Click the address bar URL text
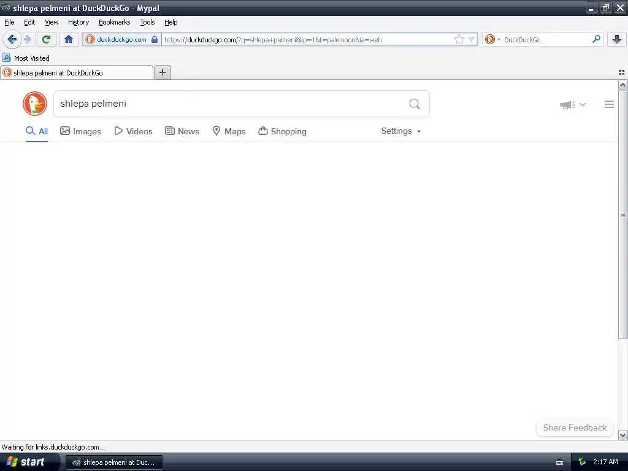628x471 pixels. [273, 40]
